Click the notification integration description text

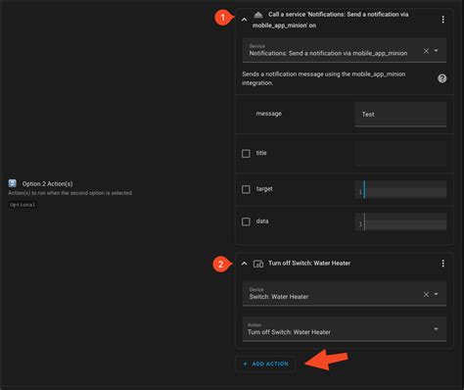click(x=324, y=78)
